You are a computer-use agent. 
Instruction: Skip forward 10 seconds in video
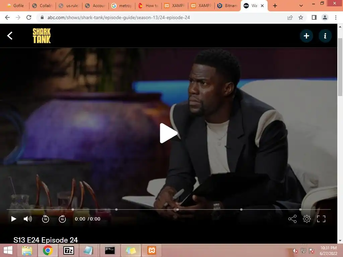62,219
